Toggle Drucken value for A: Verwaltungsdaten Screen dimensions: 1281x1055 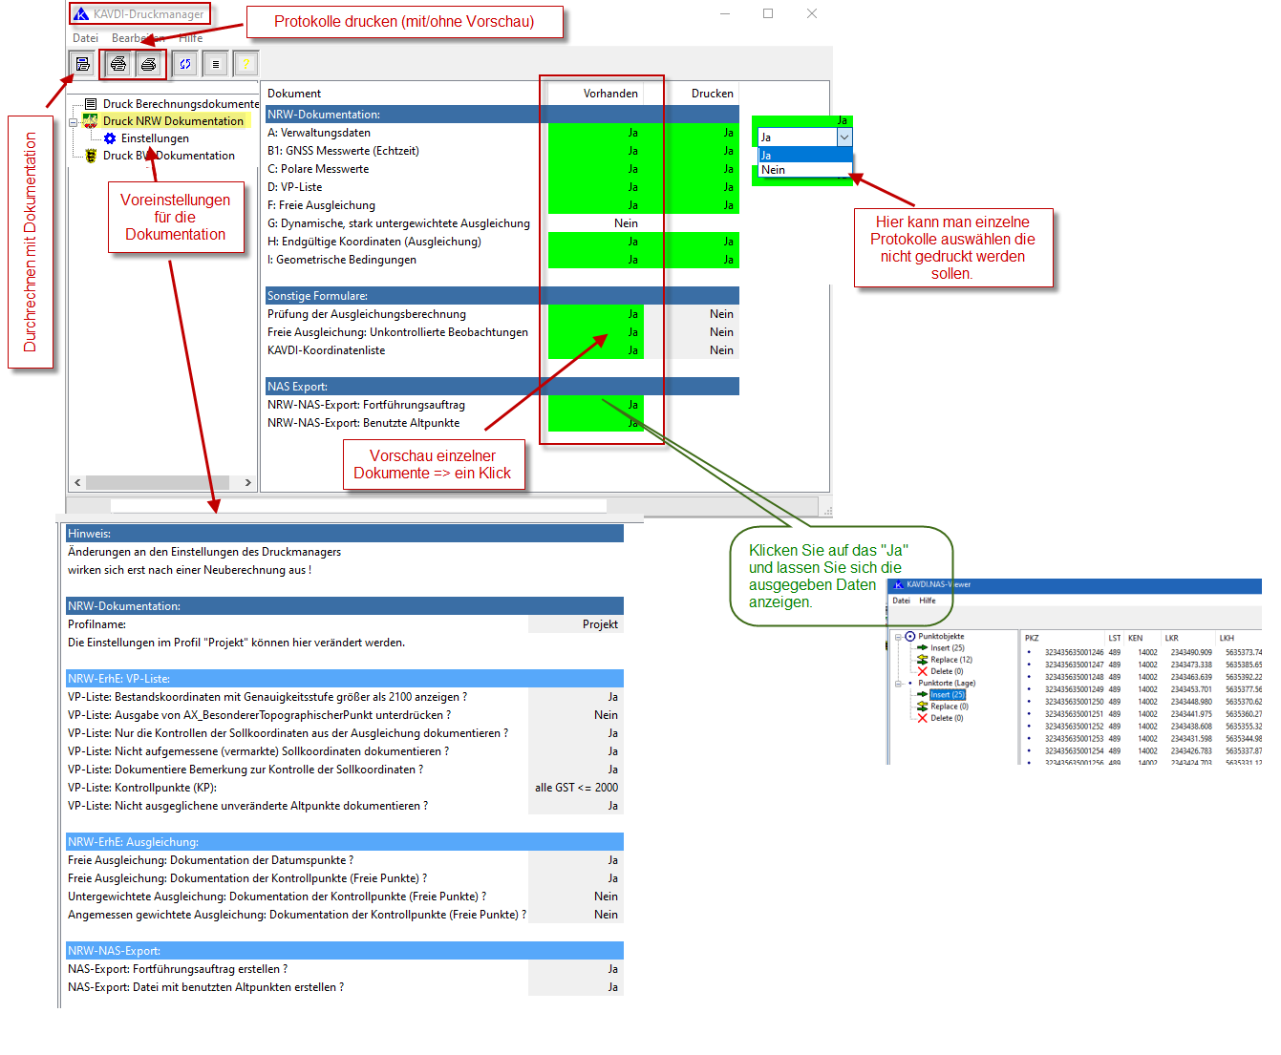tap(728, 133)
